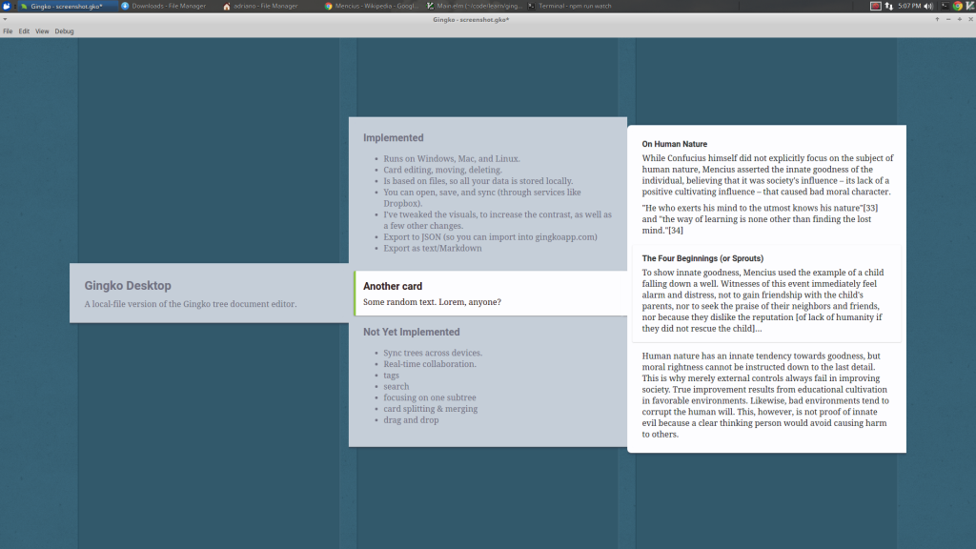This screenshot has height=549, width=976.
Task: Select the Implemented card heading
Action: pos(394,137)
